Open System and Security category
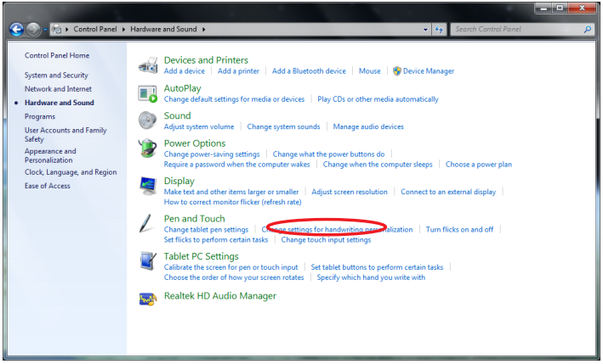Screen dimensions: 603x364 (56, 76)
